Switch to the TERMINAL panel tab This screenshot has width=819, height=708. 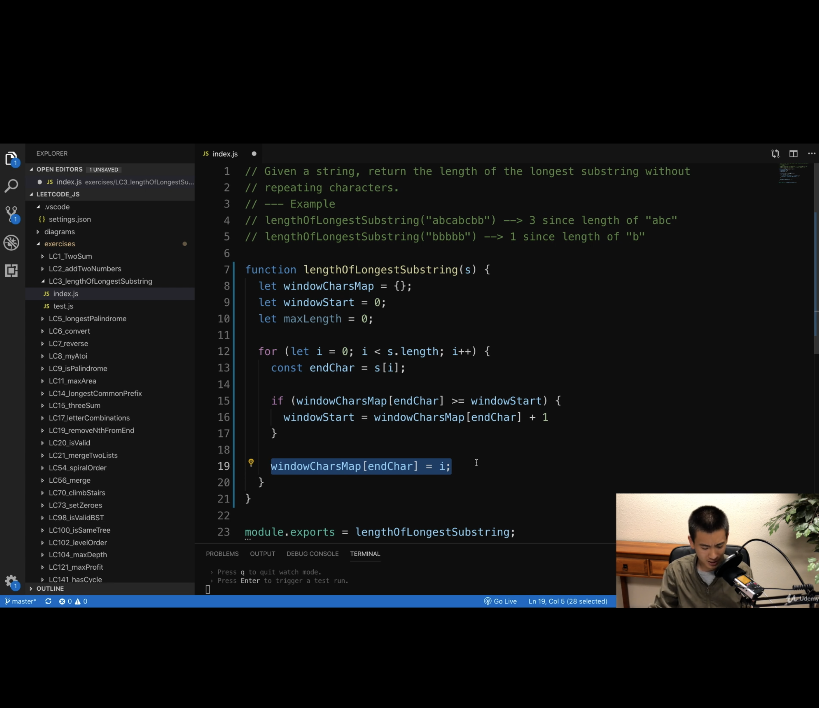[x=365, y=554]
